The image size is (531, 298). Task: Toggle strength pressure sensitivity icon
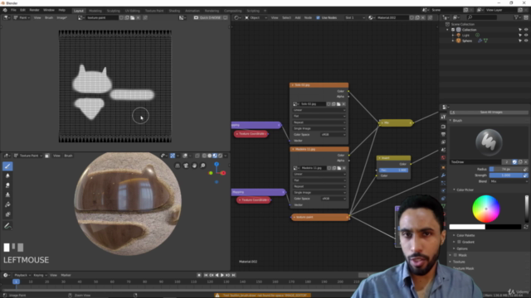(525, 175)
